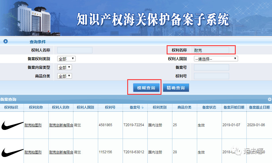Screen dimensions: 272x163
Task: Focus the 备案号 input field
Action: coord(212,67)
